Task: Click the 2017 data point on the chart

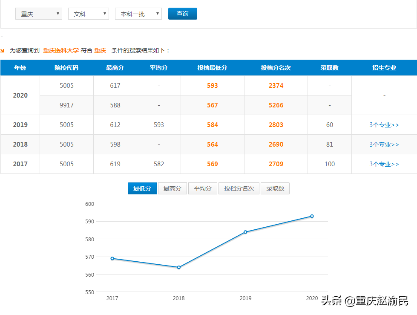Action: [x=112, y=258]
